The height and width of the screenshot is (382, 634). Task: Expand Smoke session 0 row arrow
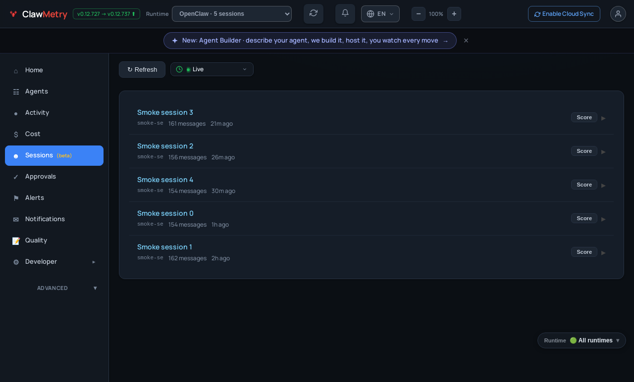coord(603,219)
